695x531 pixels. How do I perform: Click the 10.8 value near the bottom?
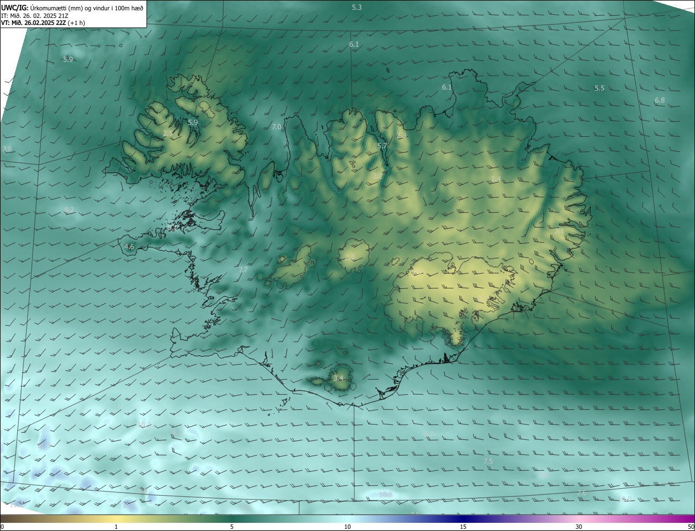386,494
